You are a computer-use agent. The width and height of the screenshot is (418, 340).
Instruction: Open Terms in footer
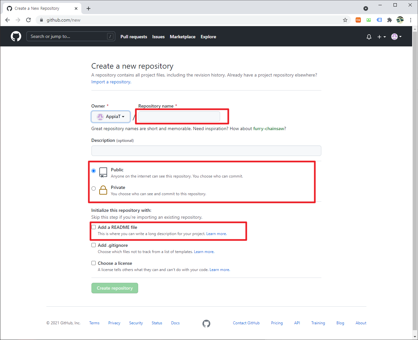point(94,323)
